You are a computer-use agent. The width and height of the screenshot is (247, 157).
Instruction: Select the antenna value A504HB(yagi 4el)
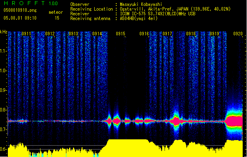(139, 18)
